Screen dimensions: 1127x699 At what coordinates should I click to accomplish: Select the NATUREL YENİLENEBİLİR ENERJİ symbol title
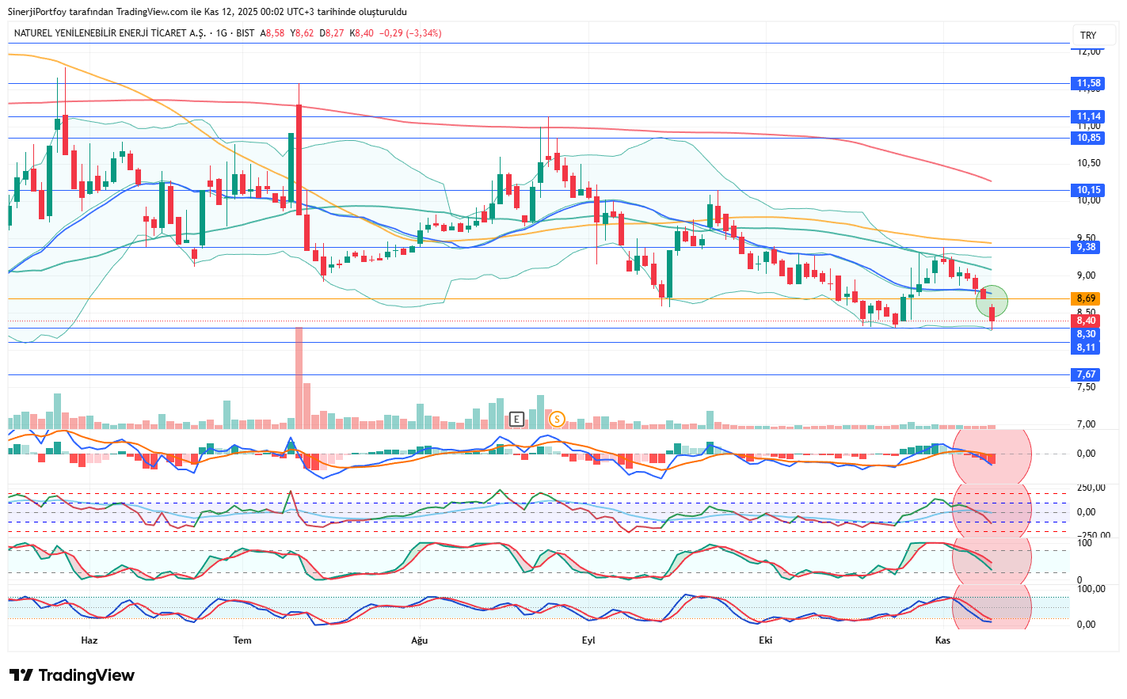pos(110,33)
